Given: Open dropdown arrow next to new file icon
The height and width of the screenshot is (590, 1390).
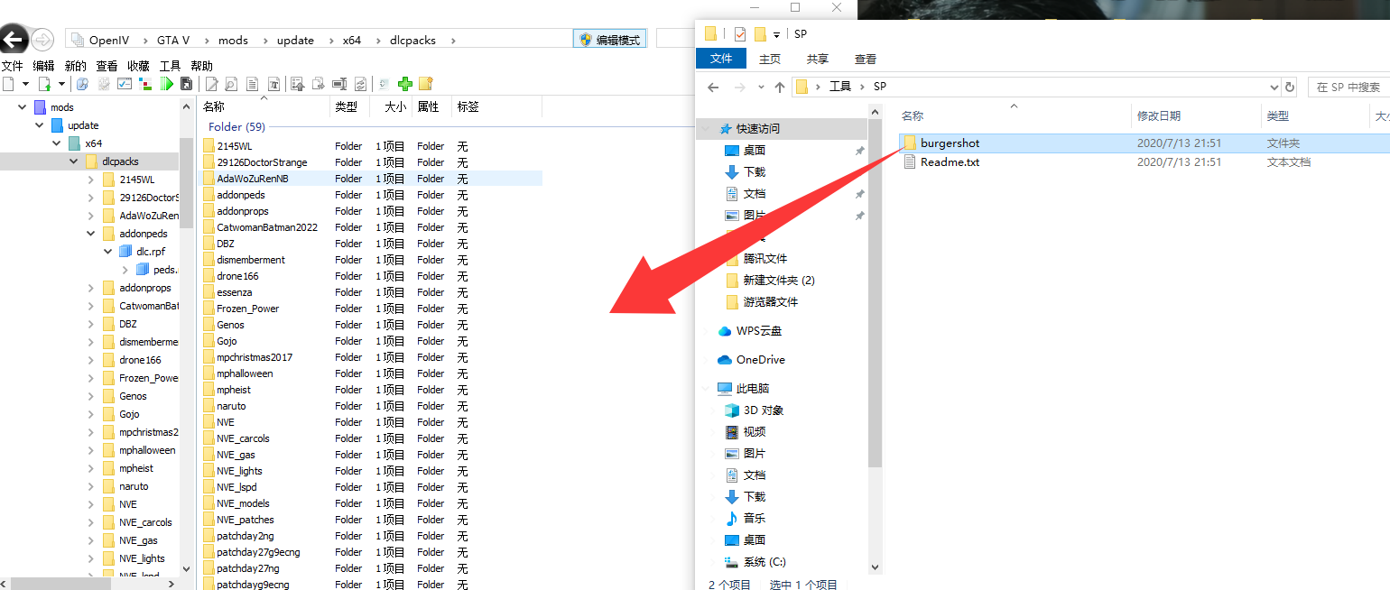Looking at the screenshot, I should (x=25, y=84).
